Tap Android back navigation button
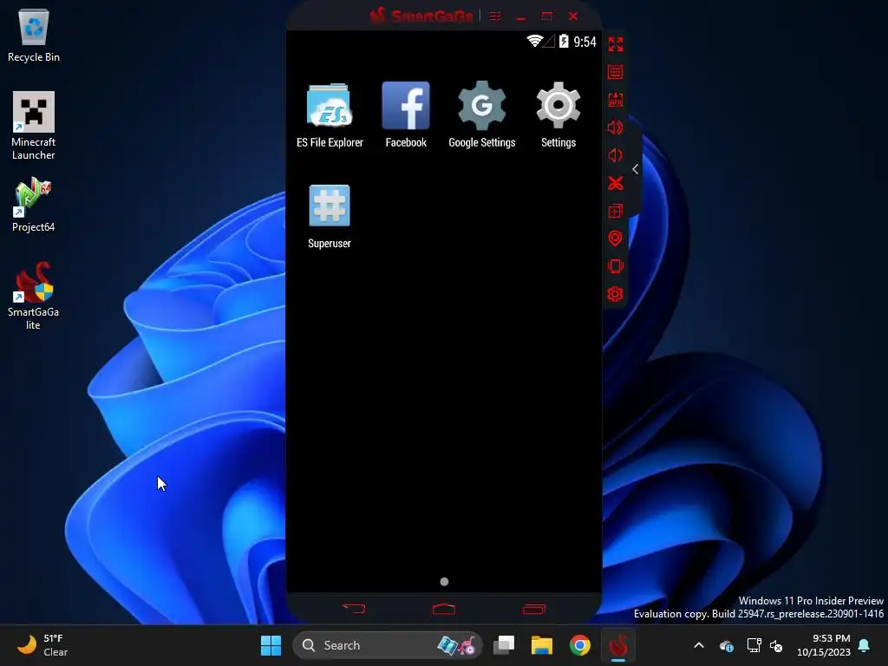888x666 pixels. point(355,609)
